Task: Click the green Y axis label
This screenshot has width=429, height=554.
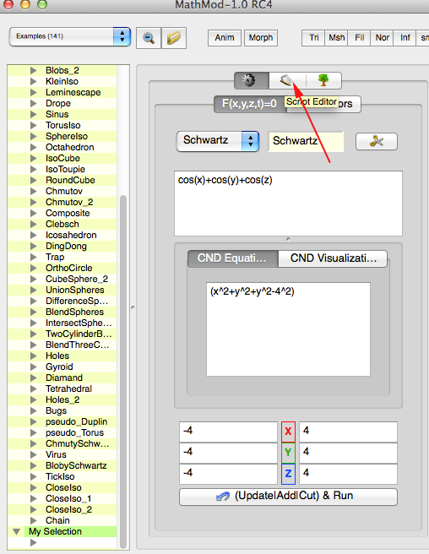Action: point(288,453)
